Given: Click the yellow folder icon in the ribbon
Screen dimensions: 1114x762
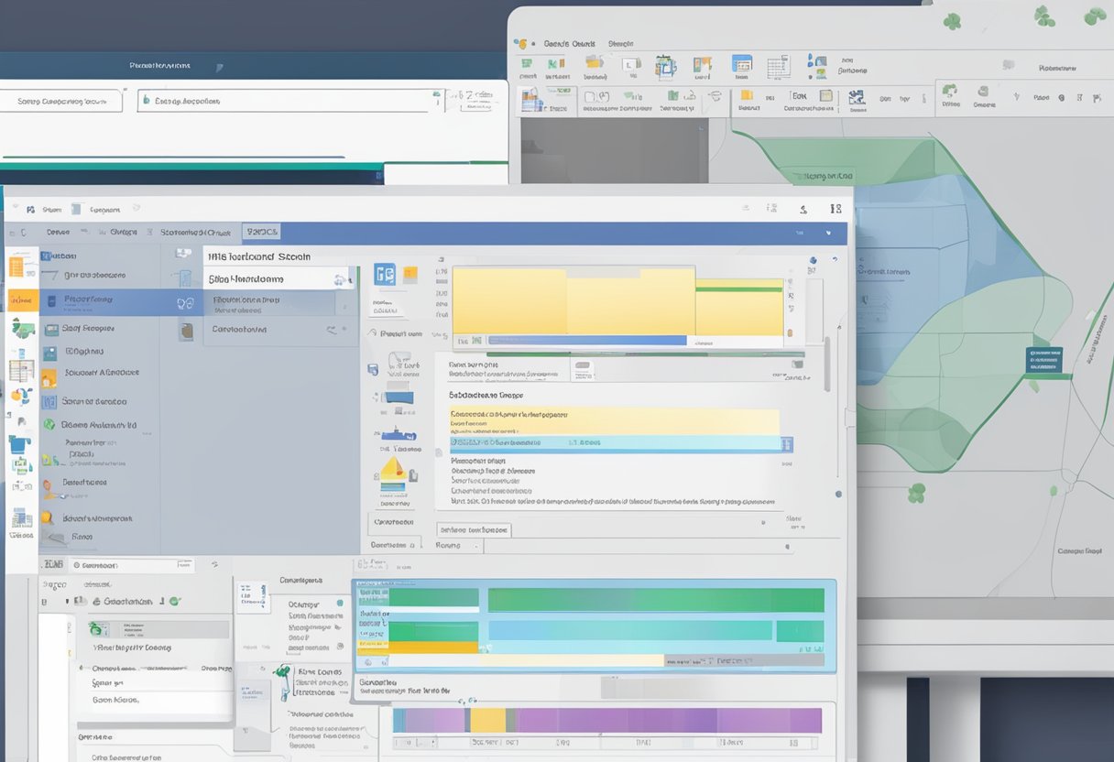Looking at the screenshot, I should point(595,63).
